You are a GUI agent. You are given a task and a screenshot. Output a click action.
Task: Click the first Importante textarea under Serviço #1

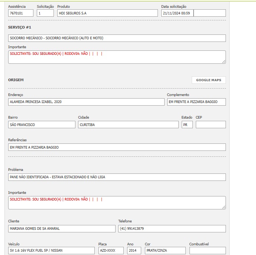(x=117, y=57)
